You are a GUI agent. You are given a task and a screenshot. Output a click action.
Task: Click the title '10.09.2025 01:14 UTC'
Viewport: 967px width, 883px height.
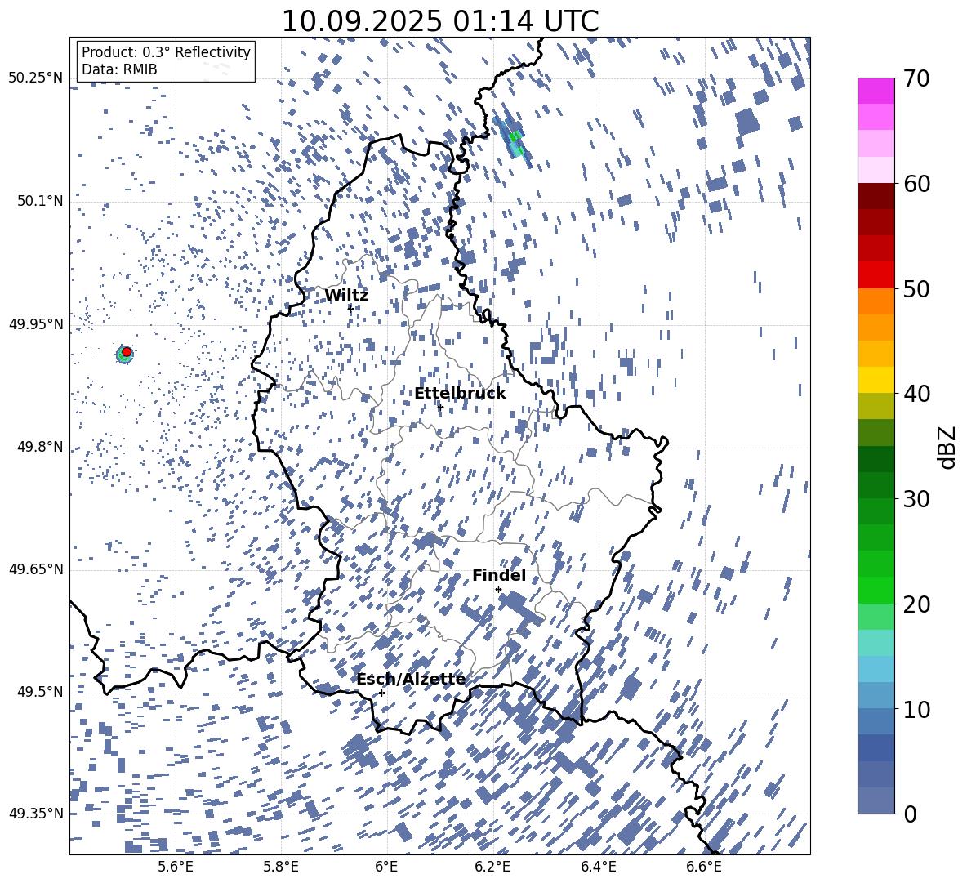coord(439,21)
